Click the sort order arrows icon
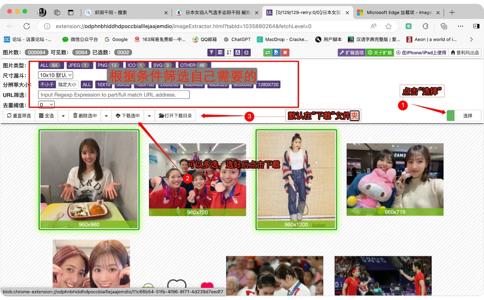 (x=229, y=53)
